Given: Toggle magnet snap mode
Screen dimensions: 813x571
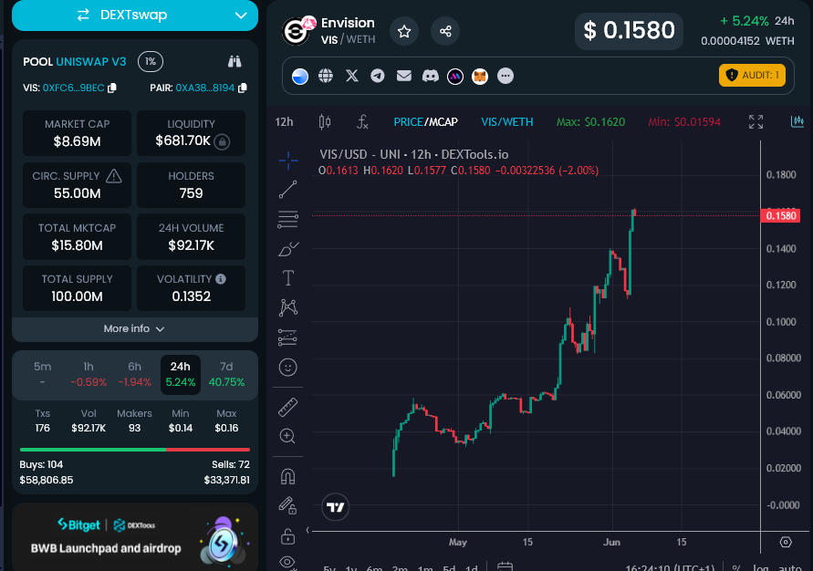Looking at the screenshot, I should (288, 476).
